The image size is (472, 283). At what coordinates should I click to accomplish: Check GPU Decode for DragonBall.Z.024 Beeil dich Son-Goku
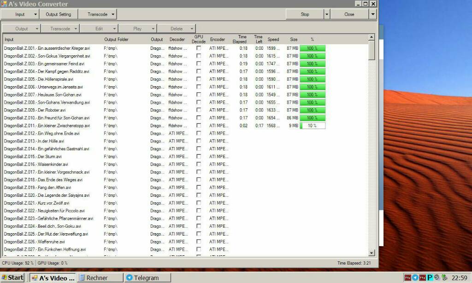[199, 226]
